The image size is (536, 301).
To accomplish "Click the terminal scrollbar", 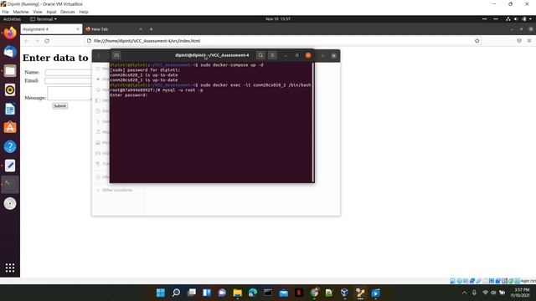I will pyautogui.click(x=312, y=122).
